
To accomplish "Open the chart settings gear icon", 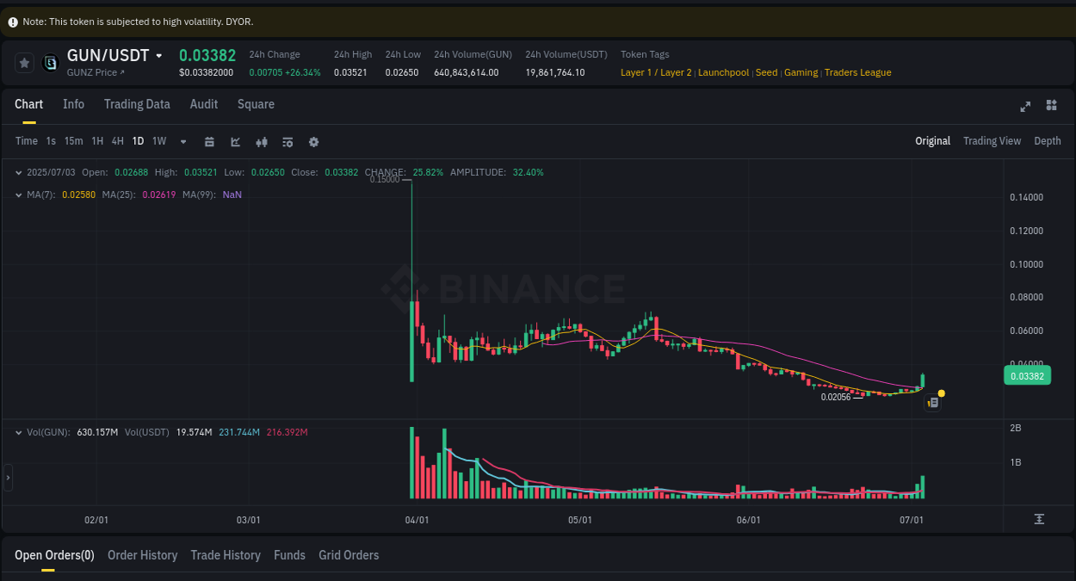I will [x=313, y=141].
